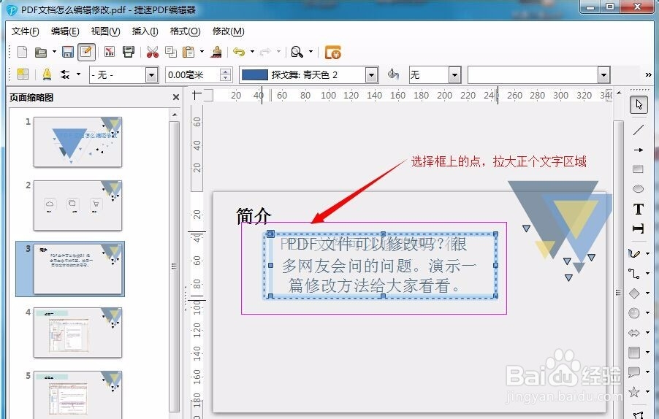Click the open folder icon
Viewport: 659px width, 419px height.
coord(41,52)
